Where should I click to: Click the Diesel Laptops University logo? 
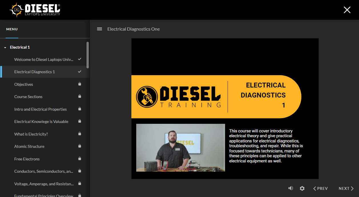35,10
